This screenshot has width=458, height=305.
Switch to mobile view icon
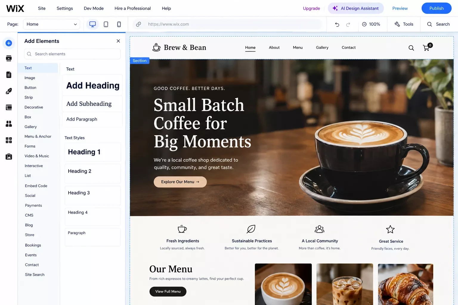[x=119, y=24]
